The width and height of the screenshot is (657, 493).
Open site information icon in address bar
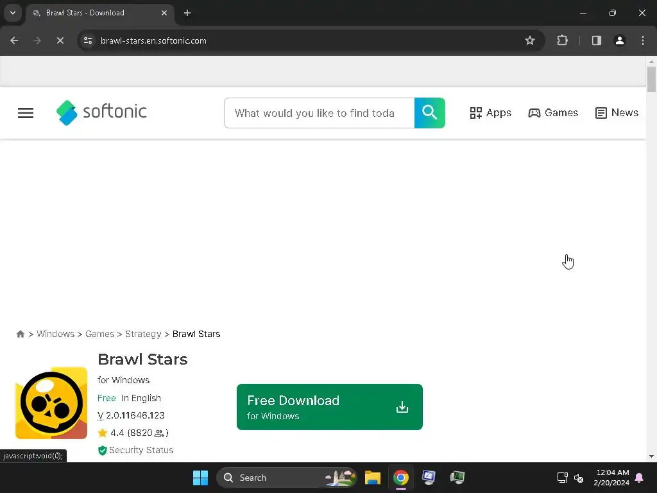pos(88,40)
